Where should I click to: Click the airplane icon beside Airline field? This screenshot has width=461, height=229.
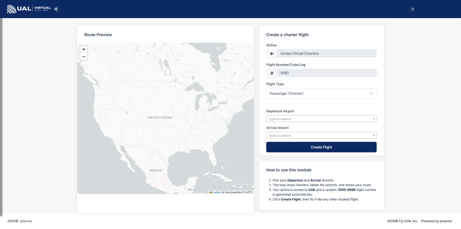click(x=272, y=54)
